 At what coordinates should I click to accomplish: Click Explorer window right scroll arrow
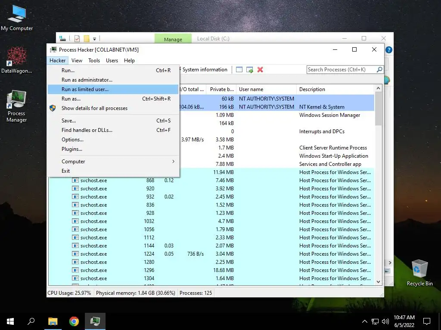pyautogui.click(x=390, y=263)
